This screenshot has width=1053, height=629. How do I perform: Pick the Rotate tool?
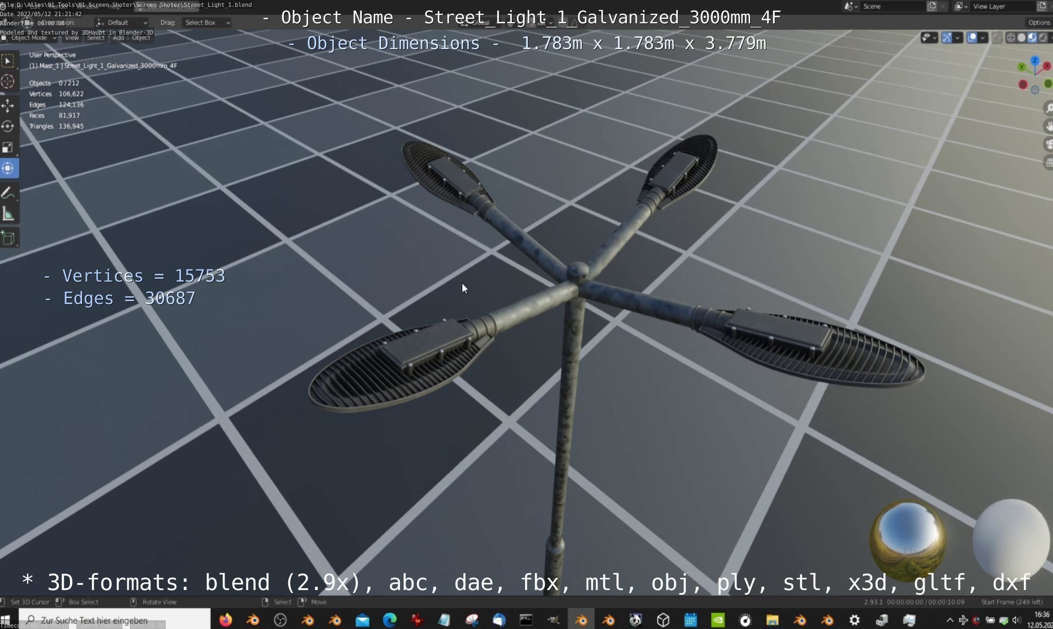(8, 126)
